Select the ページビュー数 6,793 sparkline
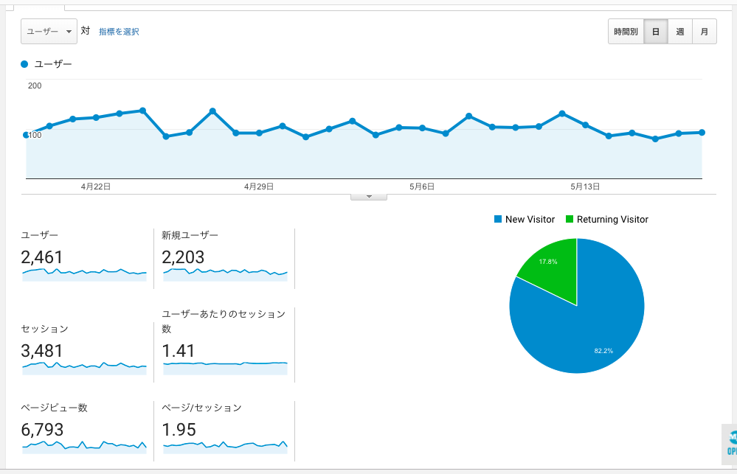This screenshot has width=737, height=474. 84,445
